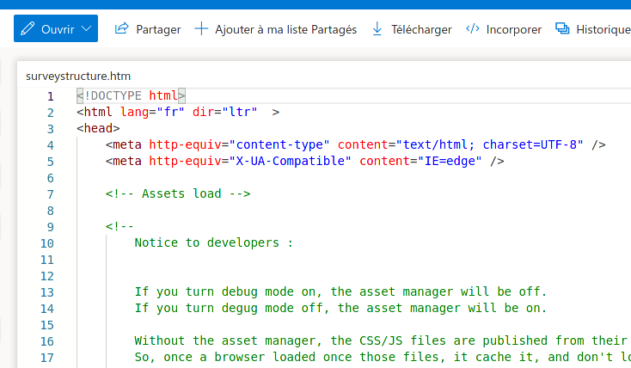
Task: Click line number 1 in the gutter
Action: pos(50,96)
